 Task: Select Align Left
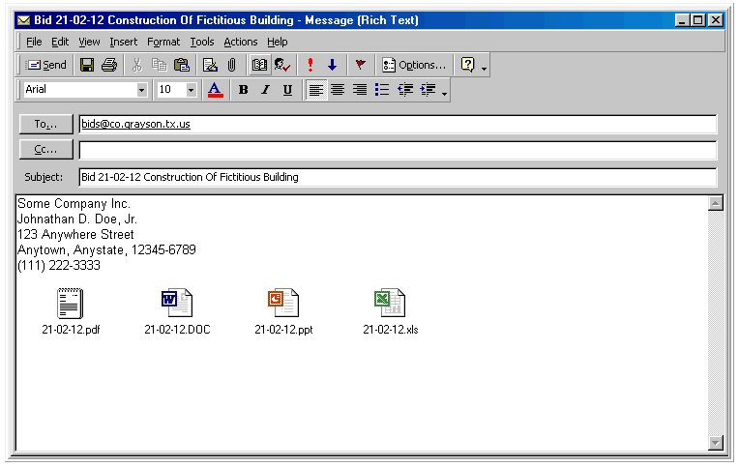315,90
